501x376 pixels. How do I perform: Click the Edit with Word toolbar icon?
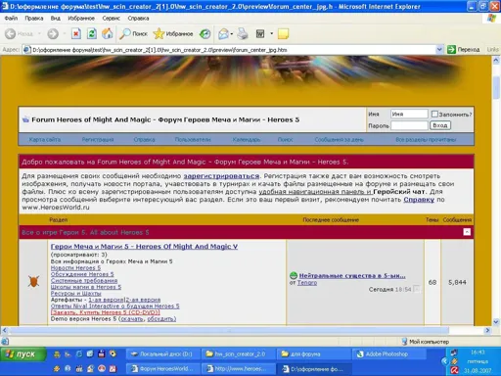[x=260, y=33]
